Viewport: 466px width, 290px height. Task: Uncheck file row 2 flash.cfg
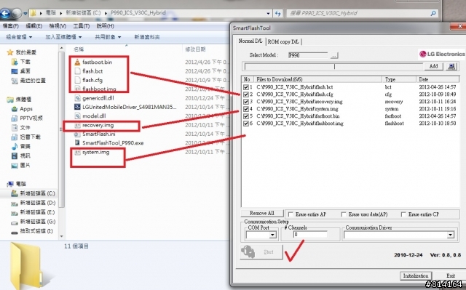click(246, 94)
